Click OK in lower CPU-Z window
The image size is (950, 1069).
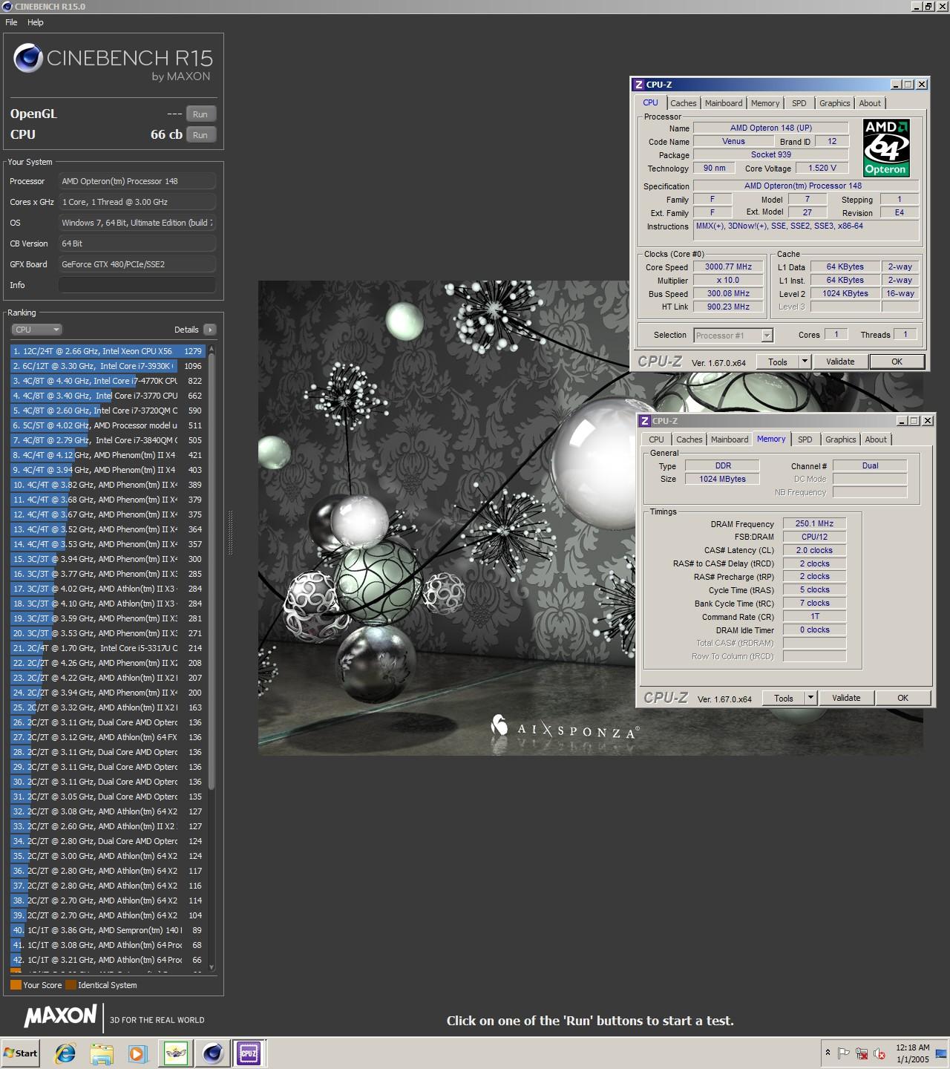(x=902, y=698)
